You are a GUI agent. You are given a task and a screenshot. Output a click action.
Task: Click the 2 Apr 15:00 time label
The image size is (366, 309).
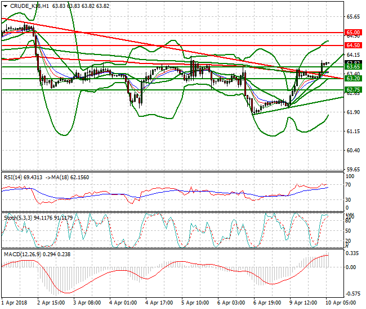51,303
